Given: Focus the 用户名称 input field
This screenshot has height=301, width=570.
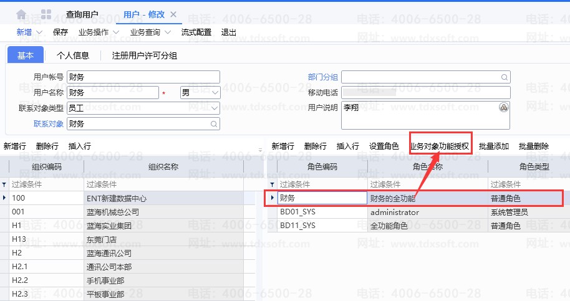Looking at the screenshot, I should click(113, 93).
